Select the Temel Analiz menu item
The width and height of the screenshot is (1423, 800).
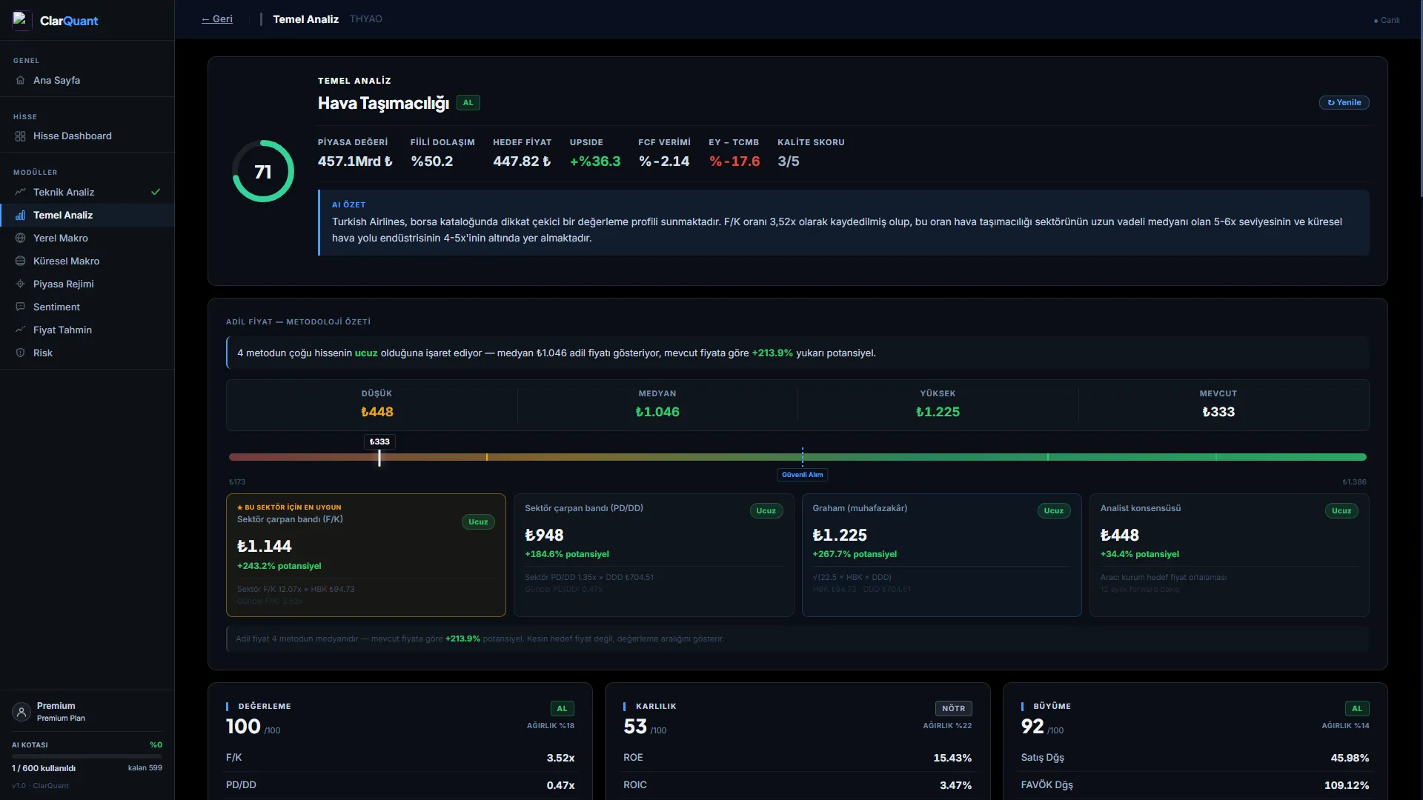(x=87, y=215)
